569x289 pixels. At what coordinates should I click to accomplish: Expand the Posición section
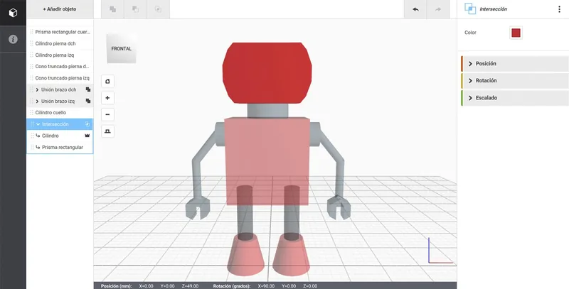pos(514,64)
